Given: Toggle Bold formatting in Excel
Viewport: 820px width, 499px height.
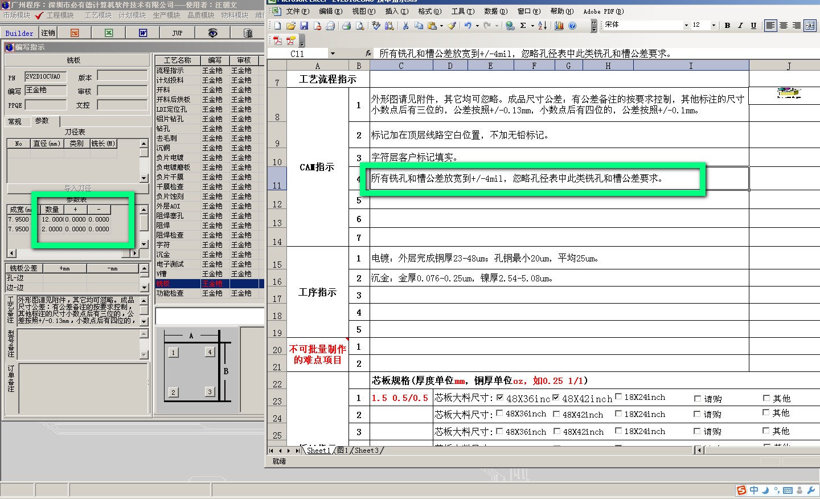Looking at the screenshot, I should (727, 25).
